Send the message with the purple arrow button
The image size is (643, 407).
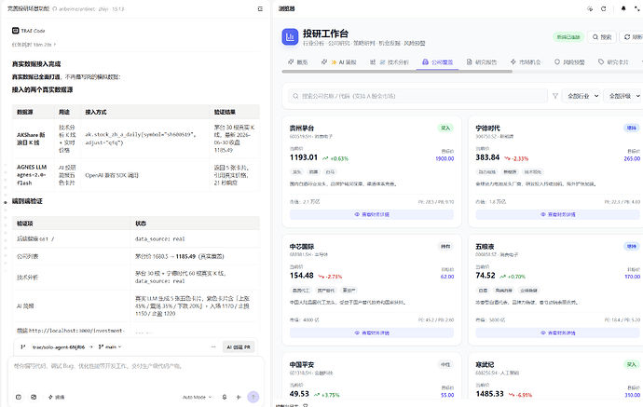click(253, 397)
